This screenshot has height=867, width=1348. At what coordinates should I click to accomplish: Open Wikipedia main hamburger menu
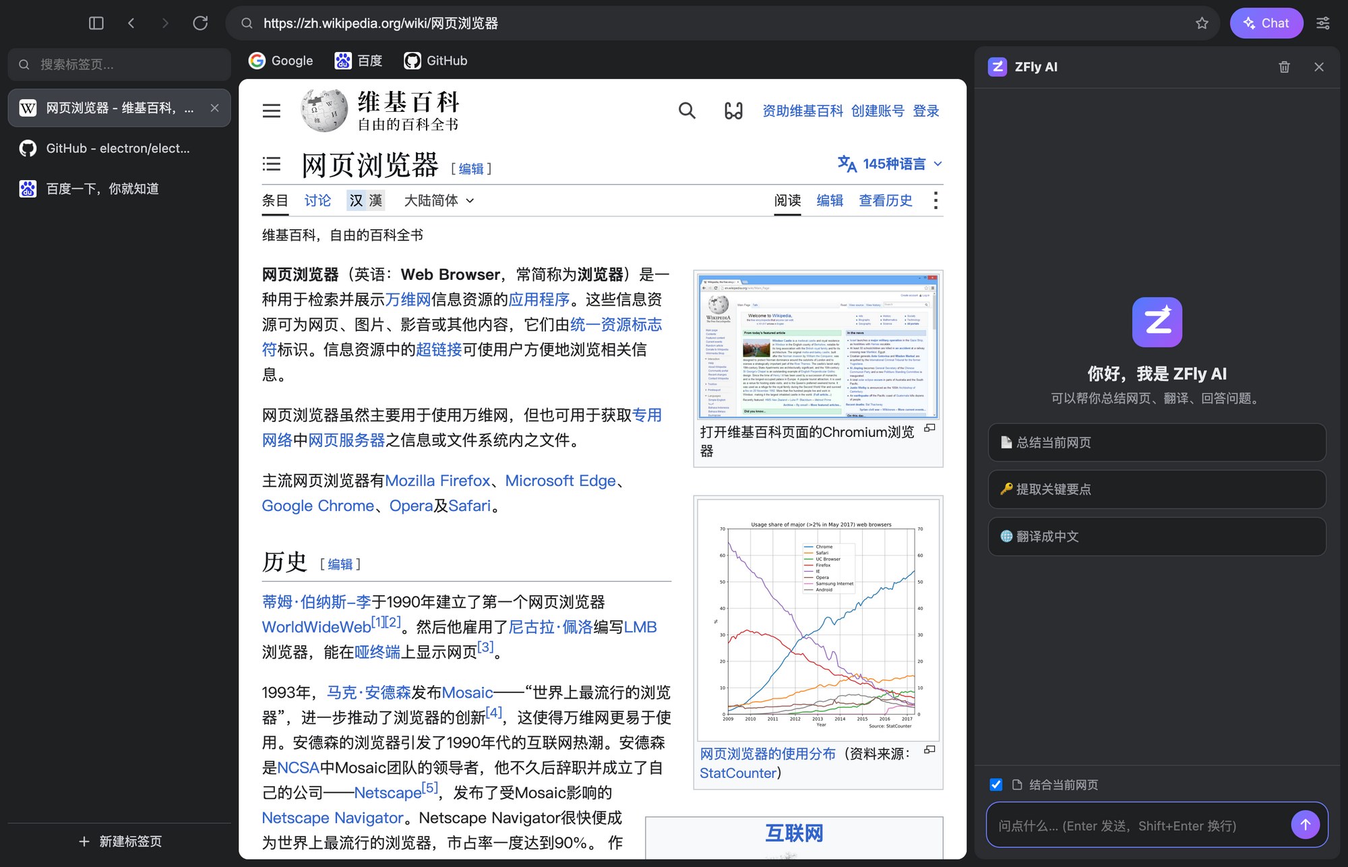[272, 111]
